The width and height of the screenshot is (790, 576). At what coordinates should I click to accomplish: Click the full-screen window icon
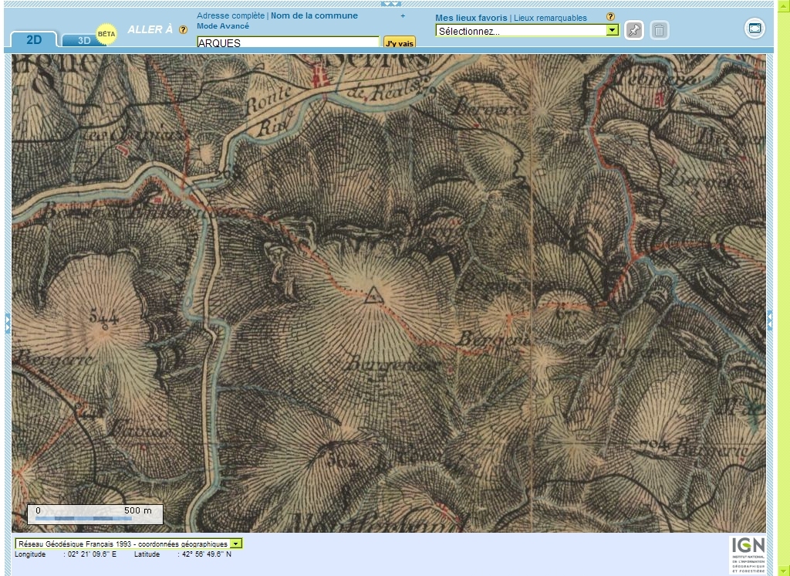tap(755, 29)
